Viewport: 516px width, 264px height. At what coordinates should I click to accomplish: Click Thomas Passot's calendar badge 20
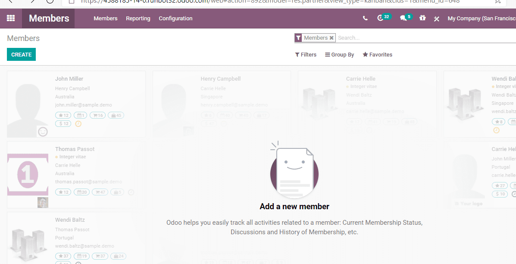(81, 192)
